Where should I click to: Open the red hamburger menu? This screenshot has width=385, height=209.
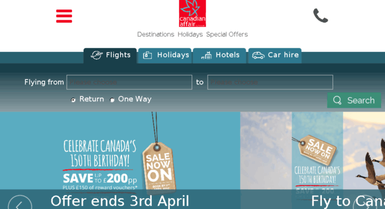click(64, 16)
